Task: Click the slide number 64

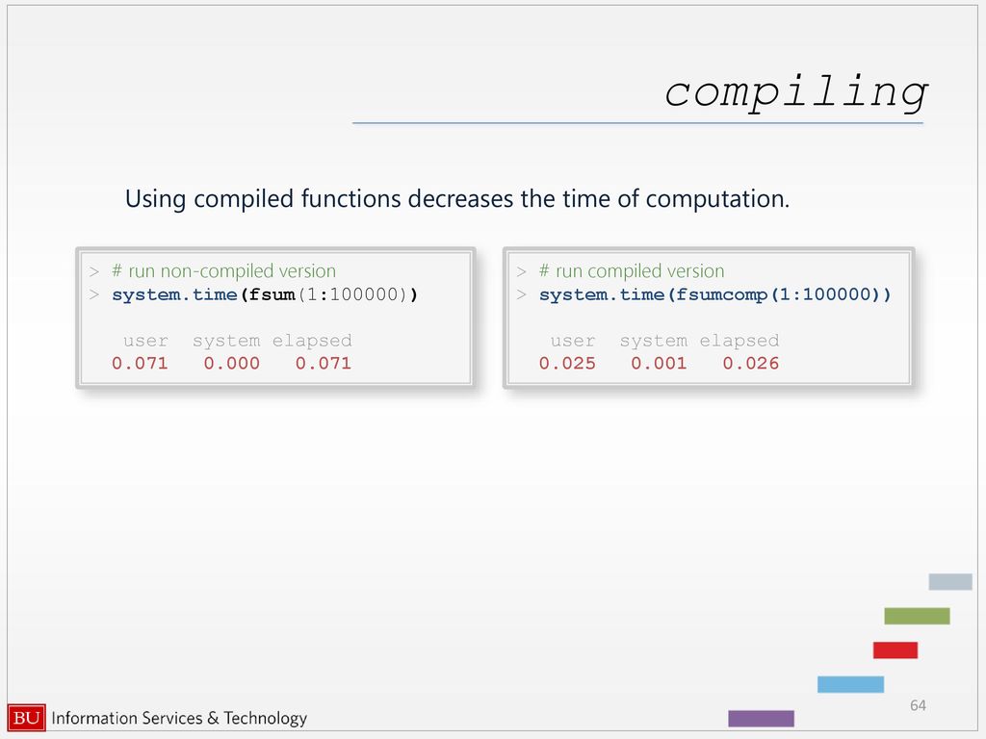Action: 918,705
